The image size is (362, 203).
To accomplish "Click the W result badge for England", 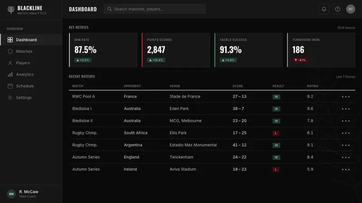I will click(276, 157).
